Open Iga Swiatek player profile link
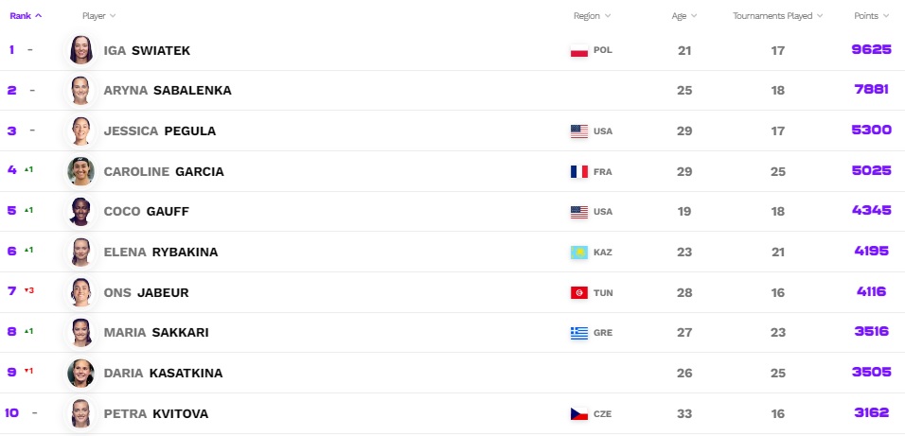This screenshot has height=436, width=905. tap(147, 51)
